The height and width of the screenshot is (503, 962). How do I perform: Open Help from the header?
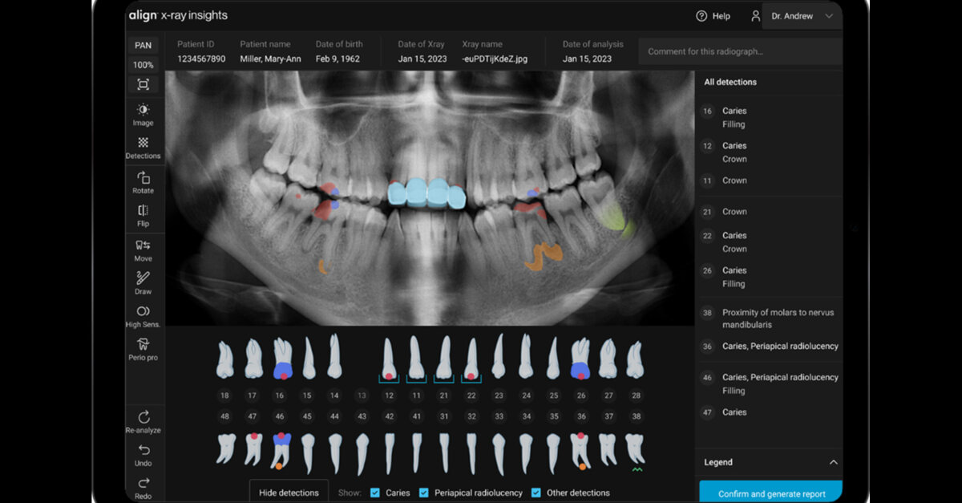point(713,16)
